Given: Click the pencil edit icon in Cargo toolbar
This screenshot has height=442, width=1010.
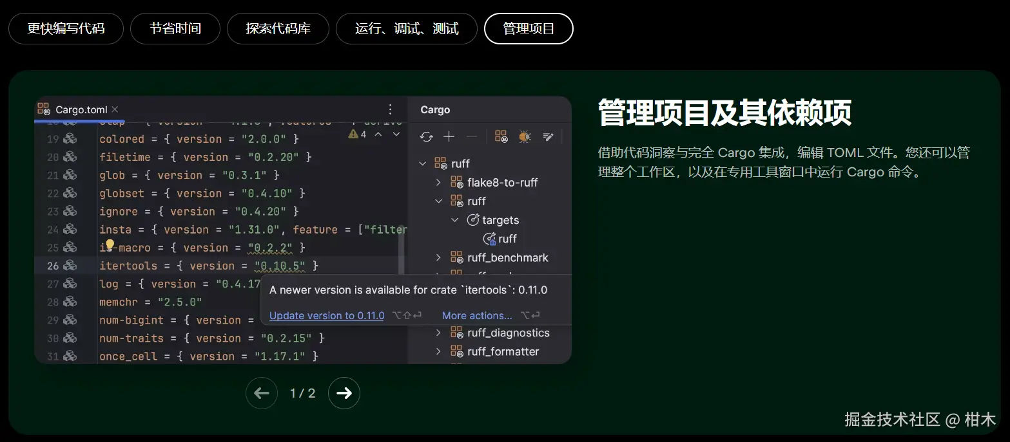Looking at the screenshot, I should [549, 136].
